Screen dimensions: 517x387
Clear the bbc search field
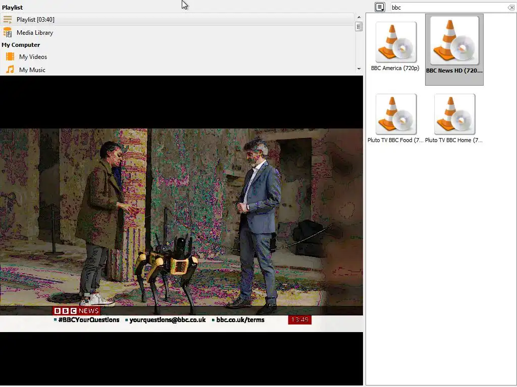coord(511,7)
